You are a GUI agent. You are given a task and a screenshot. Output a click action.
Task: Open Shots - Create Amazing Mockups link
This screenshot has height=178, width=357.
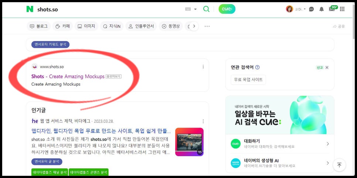tap(68, 76)
